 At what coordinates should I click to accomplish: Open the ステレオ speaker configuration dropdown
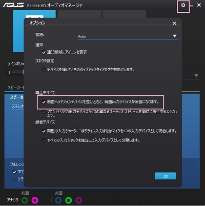point(17,107)
